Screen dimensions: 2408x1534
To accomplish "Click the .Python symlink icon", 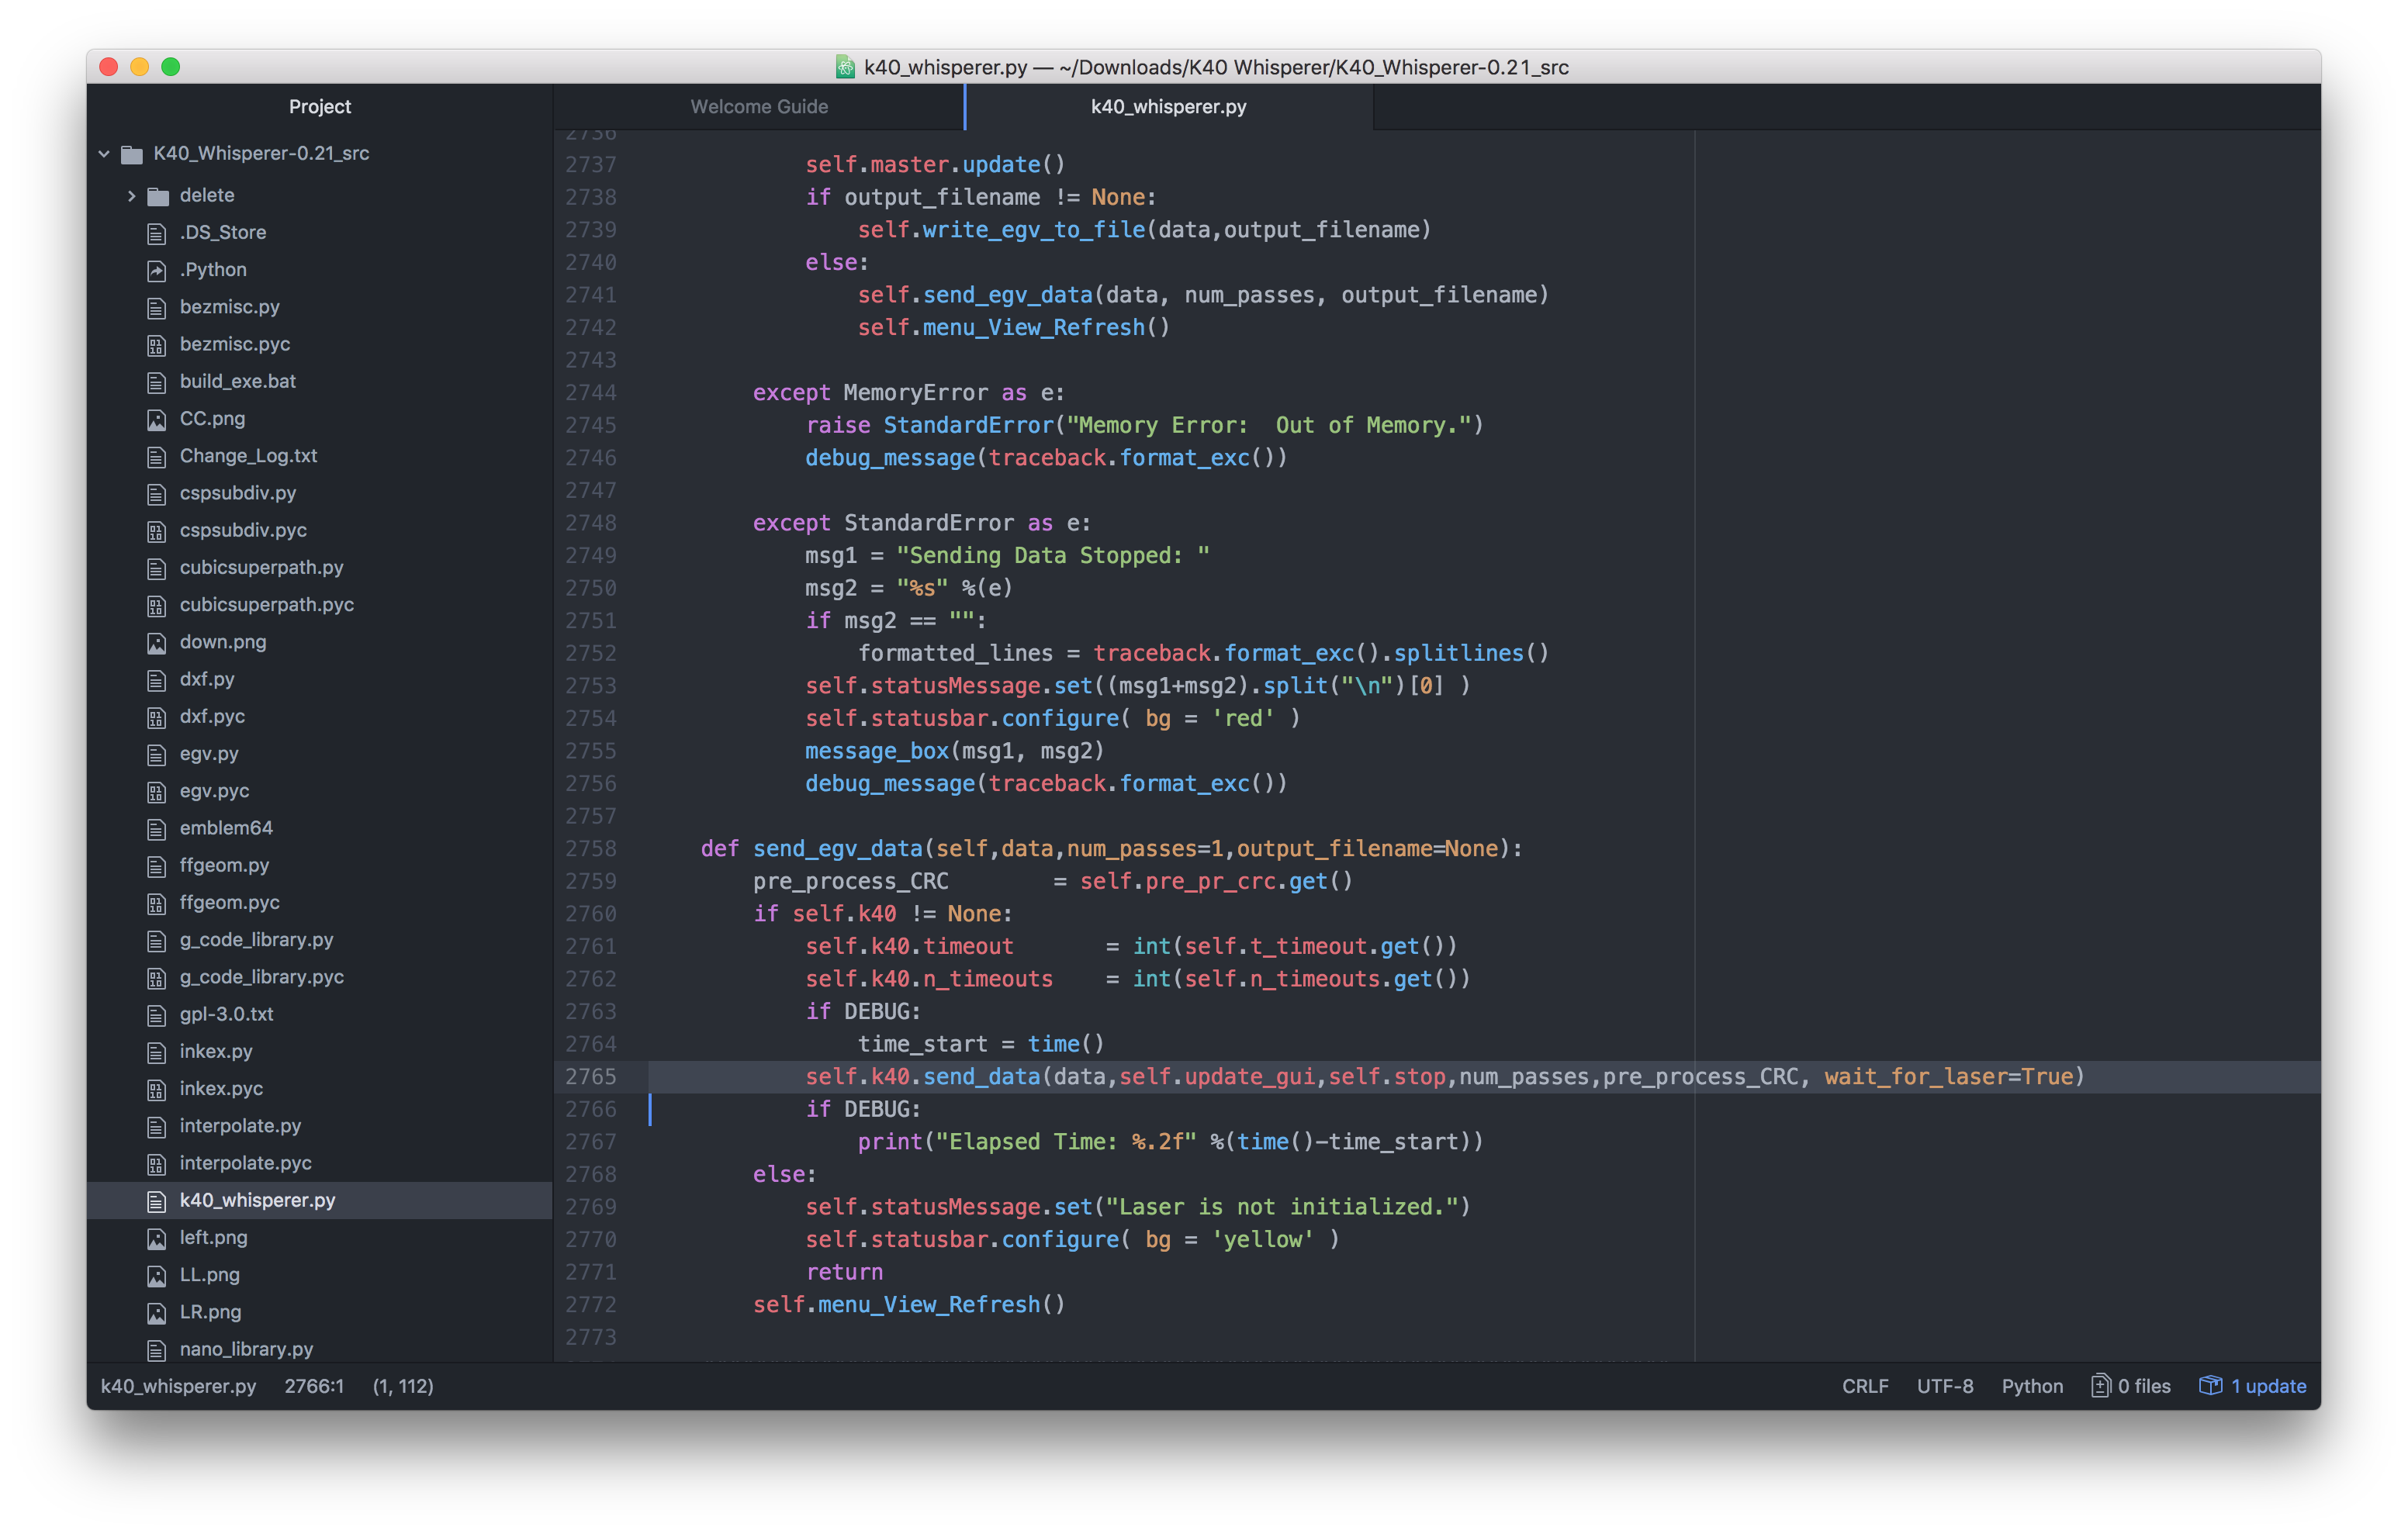I will (157, 270).
